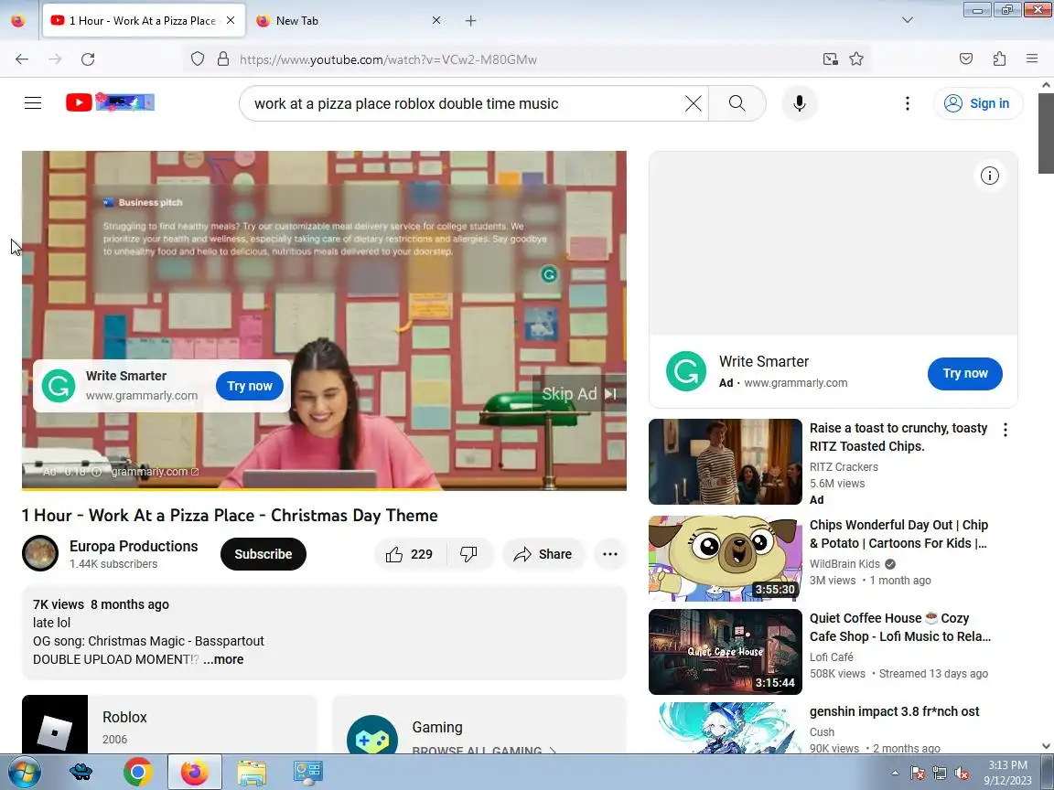1054x790 pixels.
Task: Submit search with the magnifier button
Action: click(x=737, y=103)
